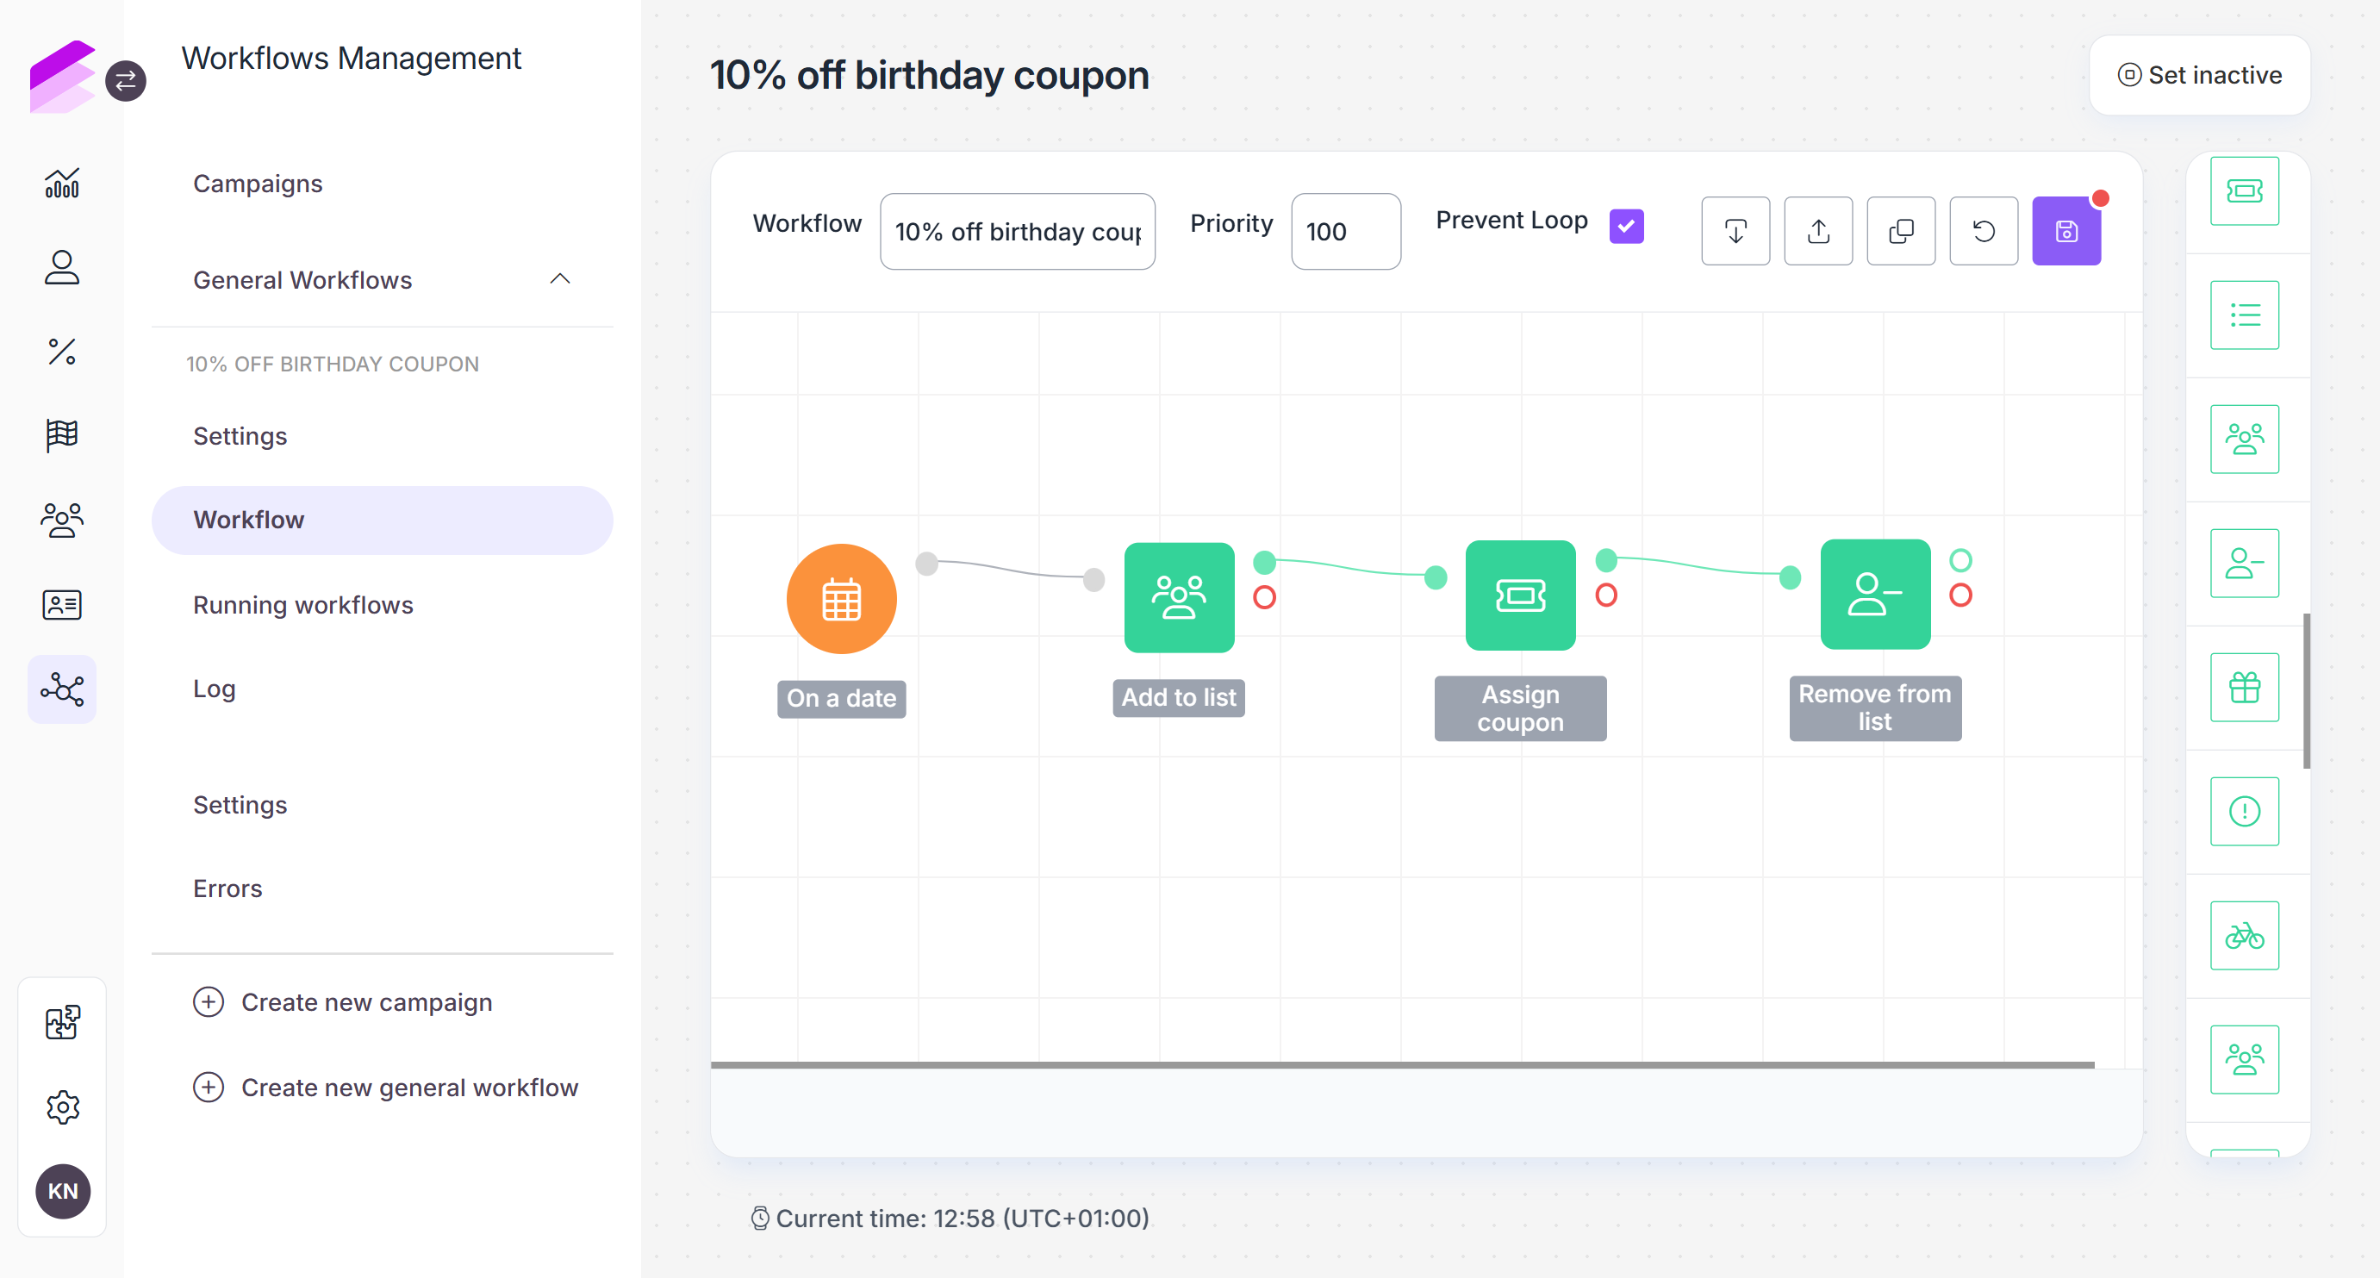Click the purple save workflow icon
The height and width of the screenshot is (1278, 2380).
[2065, 231]
